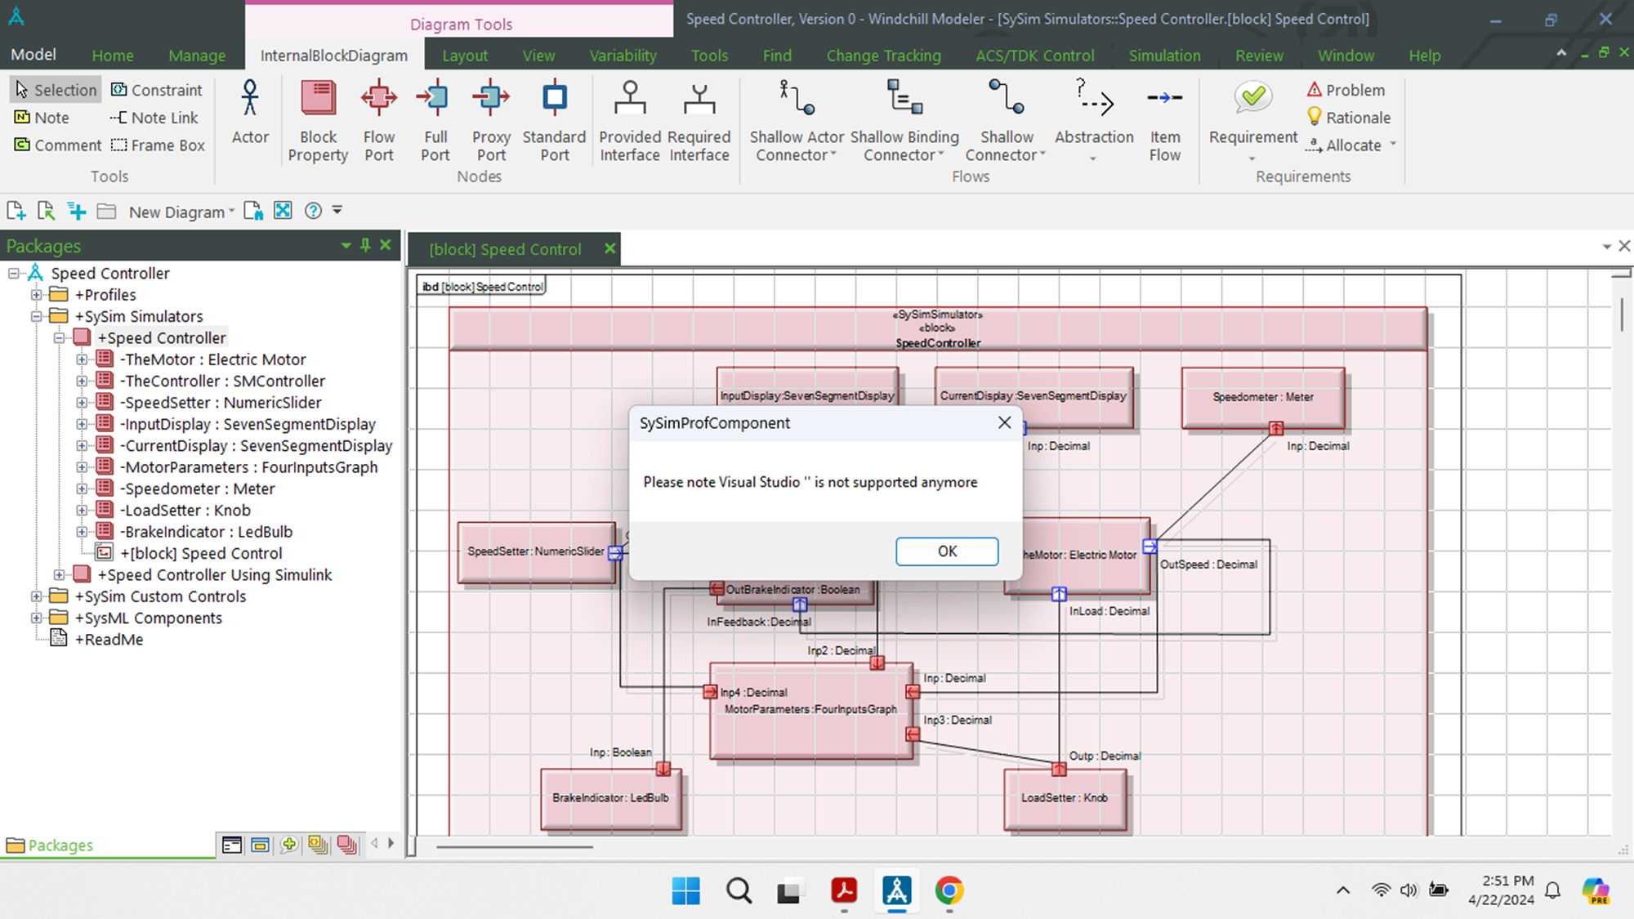Select the Item Flow tool
Image resolution: width=1634 pixels, height=919 pixels.
(x=1164, y=118)
